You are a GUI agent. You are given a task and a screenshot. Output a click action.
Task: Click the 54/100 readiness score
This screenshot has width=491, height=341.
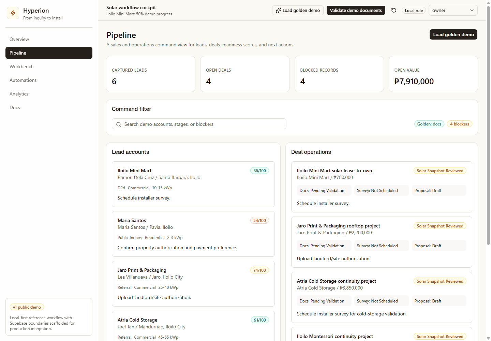(x=259, y=221)
